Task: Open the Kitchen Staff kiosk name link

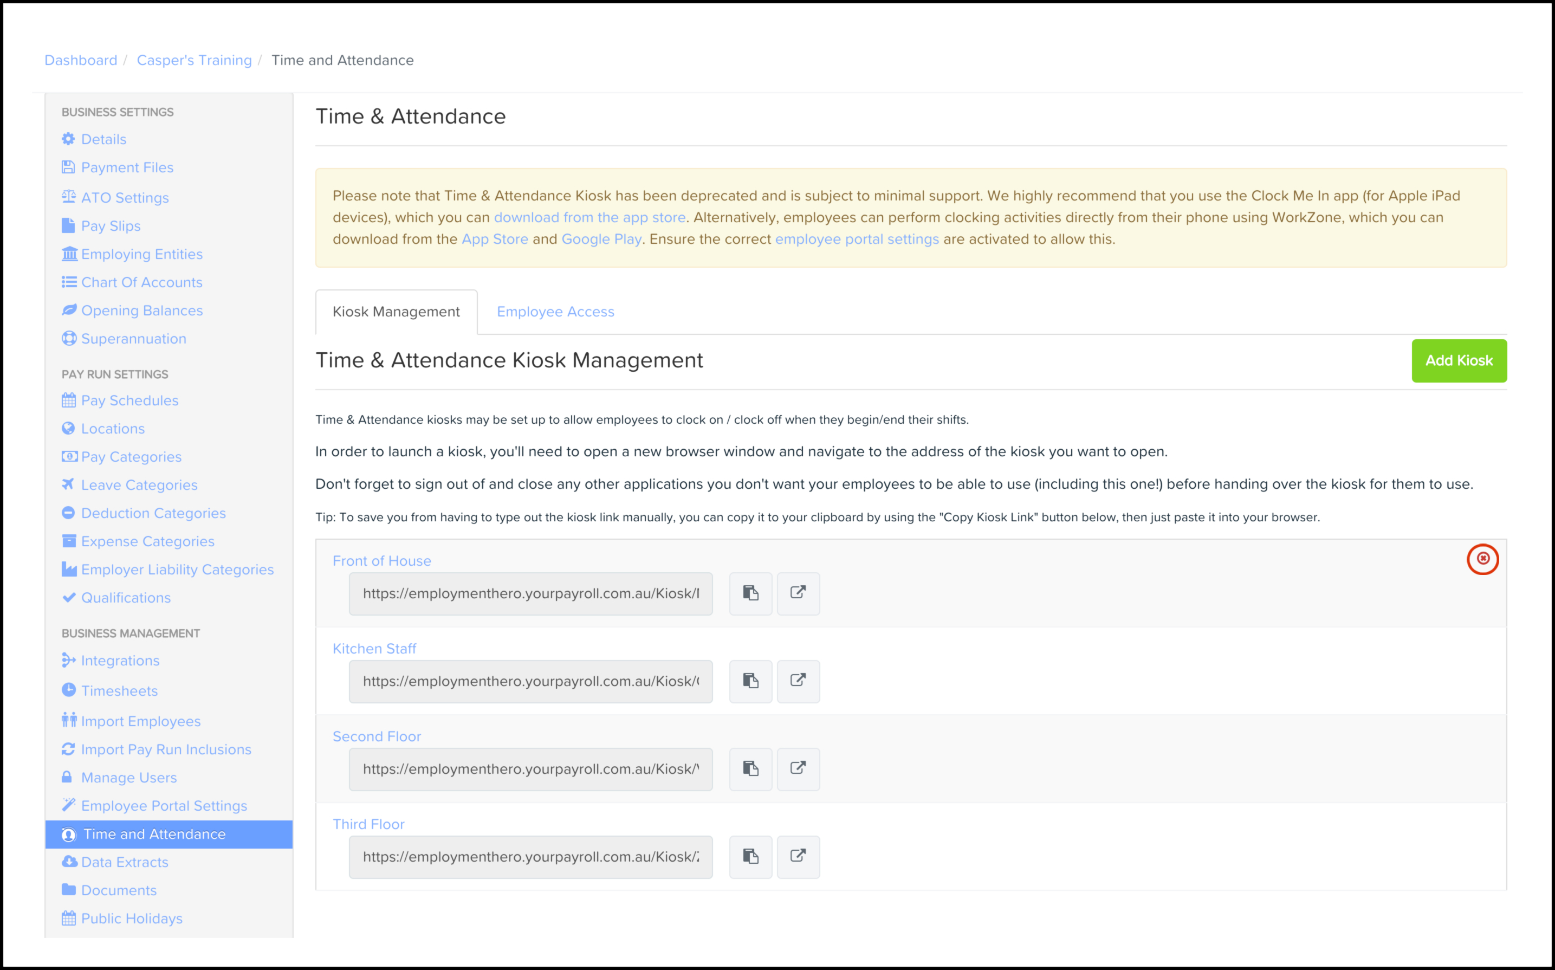Action: tap(374, 649)
